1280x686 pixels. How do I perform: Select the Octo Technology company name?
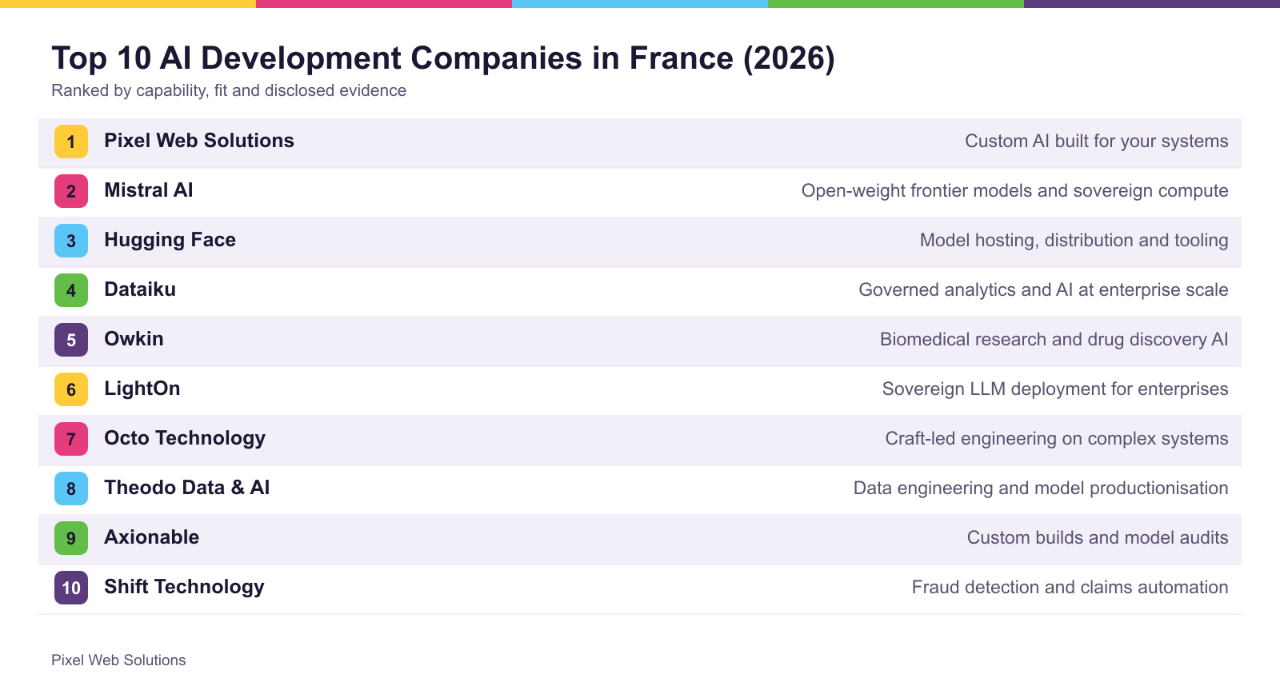coord(185,438)
